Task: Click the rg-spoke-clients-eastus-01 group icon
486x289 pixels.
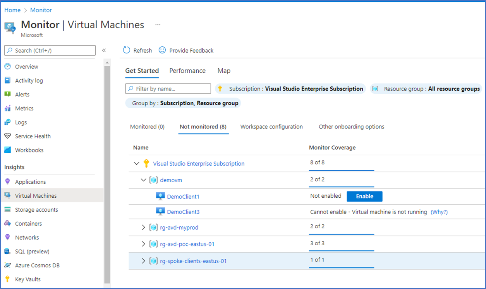Action: 153,261
